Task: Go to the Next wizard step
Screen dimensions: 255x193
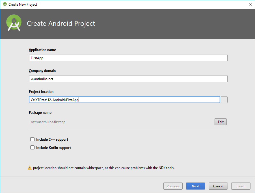Action: [195, 186]
